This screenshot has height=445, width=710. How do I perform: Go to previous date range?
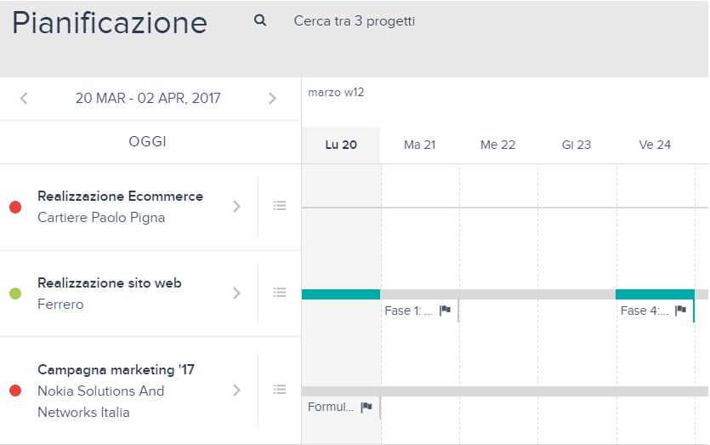[x=24, y=99]
